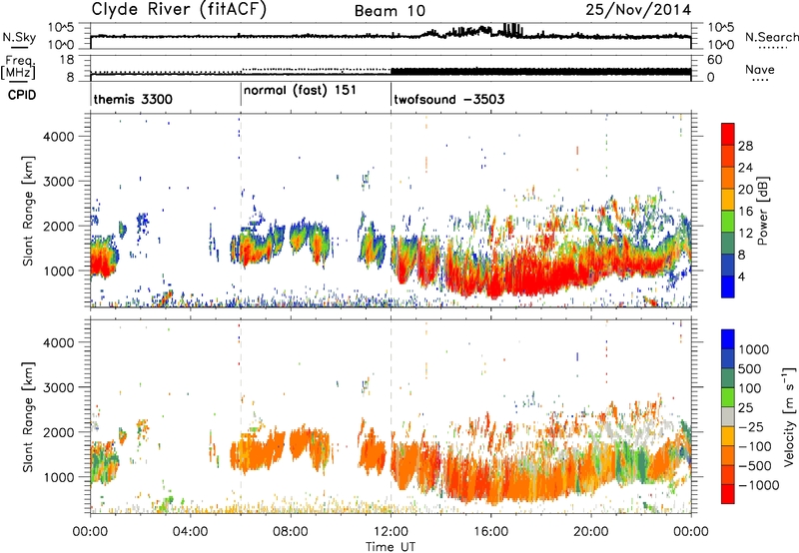Click the red bottom segment of the Velocity color bar
This screenshot has width=799, height=553.
click(x=728, y=494)
